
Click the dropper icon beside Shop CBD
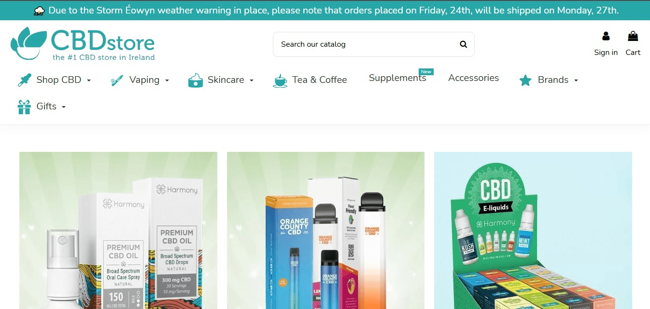pos(25,80)
